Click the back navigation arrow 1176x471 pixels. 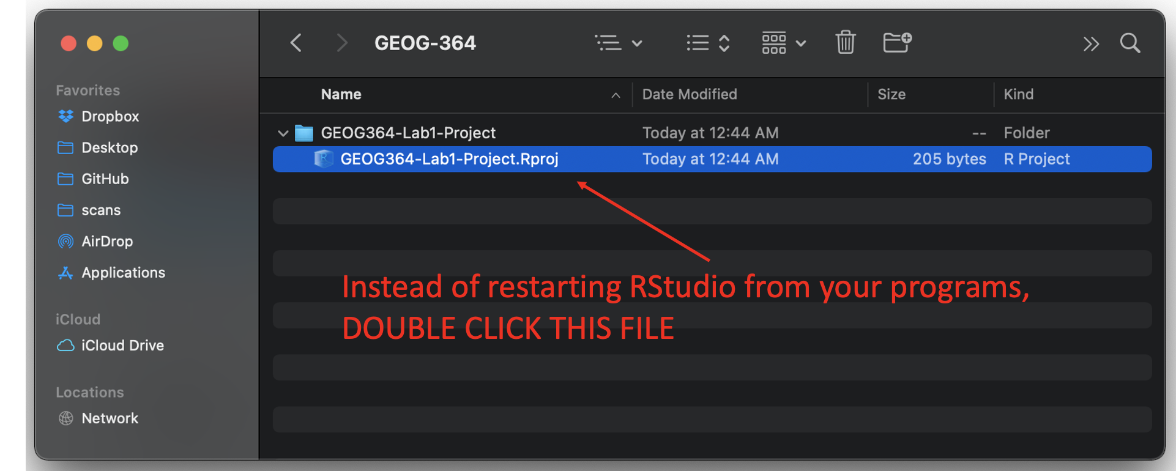(x=296, y=43)
